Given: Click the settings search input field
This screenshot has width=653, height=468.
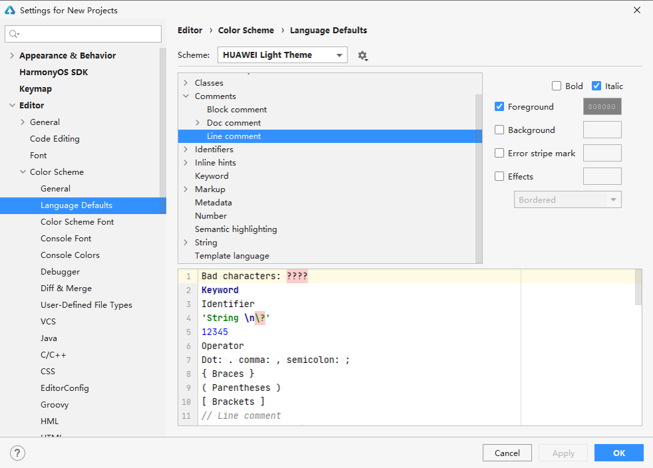Looking at the screenshot, I should coord(83,34).
